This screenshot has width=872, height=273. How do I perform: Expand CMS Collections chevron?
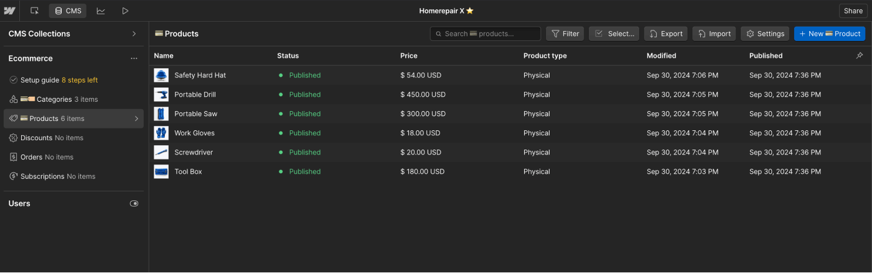point(134,34)
